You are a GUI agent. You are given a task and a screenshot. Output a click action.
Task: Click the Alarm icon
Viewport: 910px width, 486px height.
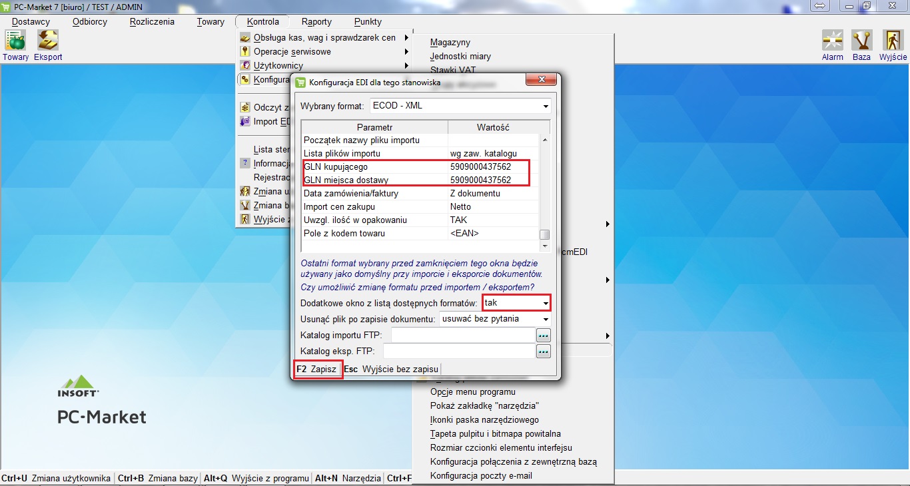[832, 41]
